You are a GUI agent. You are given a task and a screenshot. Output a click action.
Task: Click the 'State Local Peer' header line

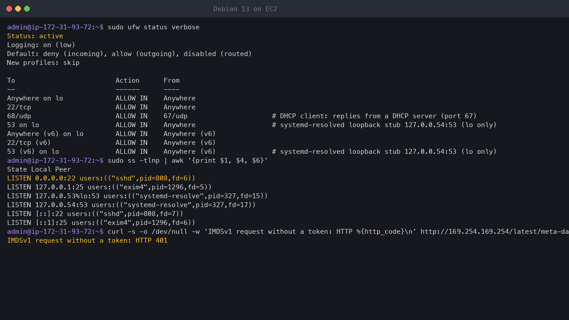point(39,169)
